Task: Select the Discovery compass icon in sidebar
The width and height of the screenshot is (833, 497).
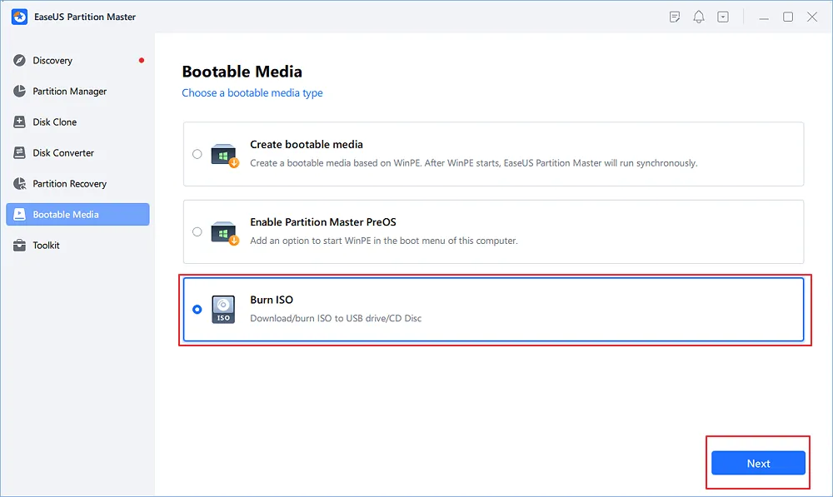Action: point(21,60)
